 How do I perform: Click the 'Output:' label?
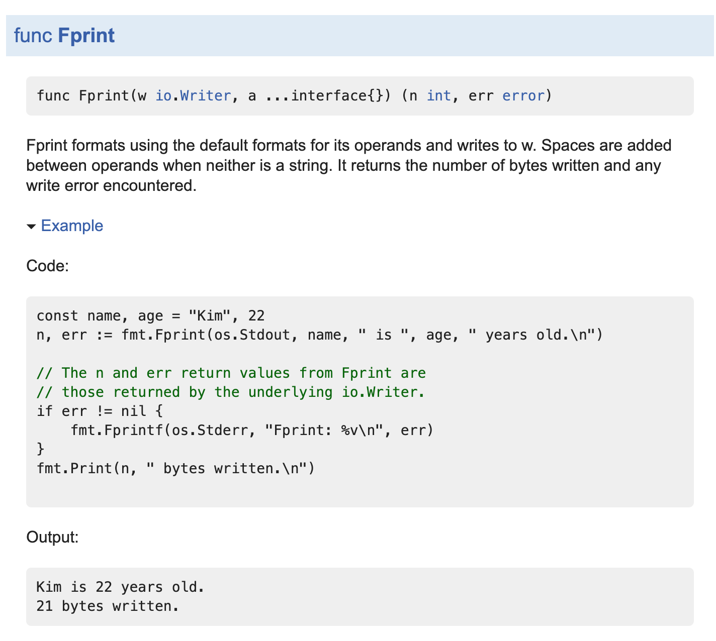(x=52, y=537)
